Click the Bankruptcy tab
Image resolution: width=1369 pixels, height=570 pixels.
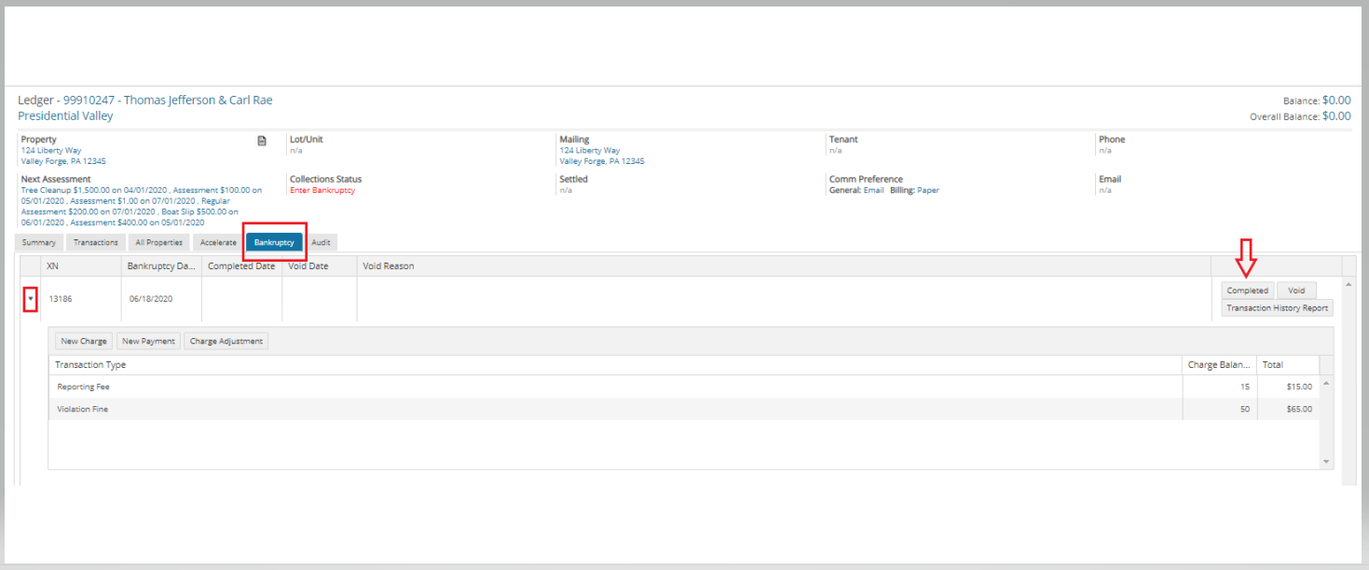click(274, 242)
